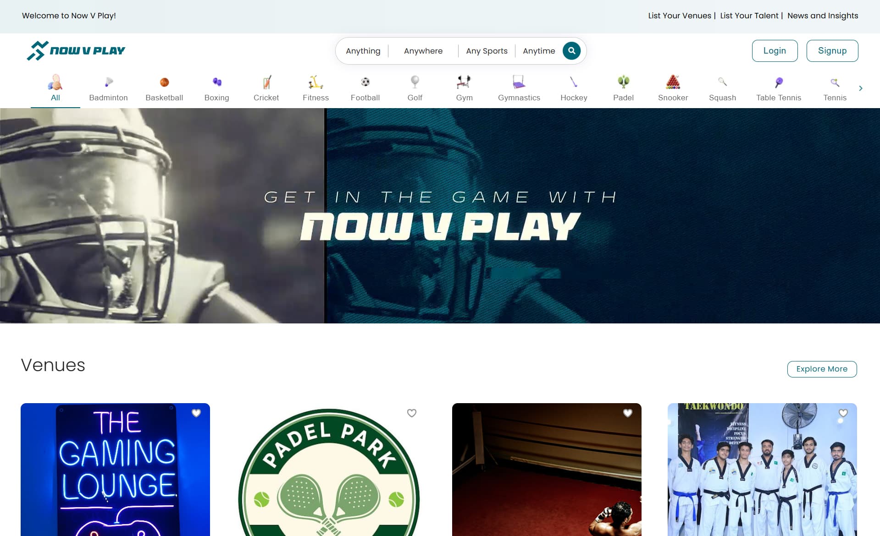Click the right chevron to scroll sports

tap(860, 88)
